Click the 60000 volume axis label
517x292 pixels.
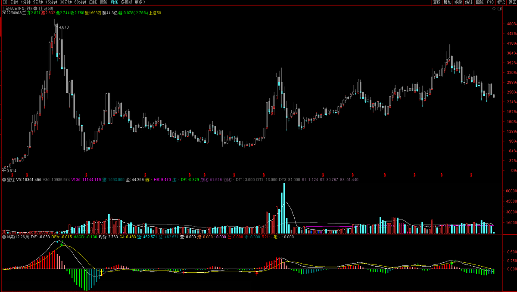(511, 191)
